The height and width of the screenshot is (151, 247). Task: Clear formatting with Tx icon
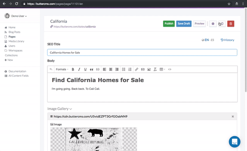click(155, 69)
